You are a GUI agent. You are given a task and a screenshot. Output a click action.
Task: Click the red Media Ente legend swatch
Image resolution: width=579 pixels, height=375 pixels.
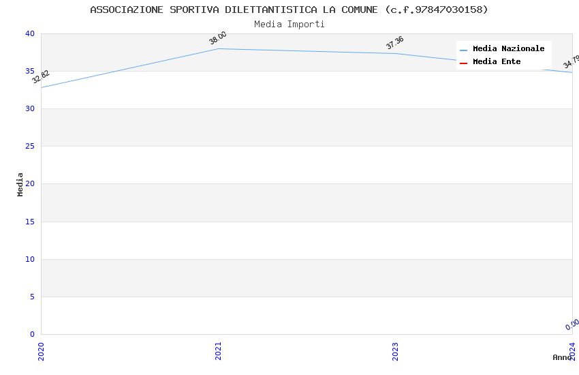point(463,63)
